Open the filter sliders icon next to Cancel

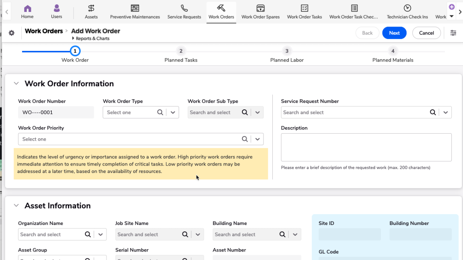tap(453, 33)
